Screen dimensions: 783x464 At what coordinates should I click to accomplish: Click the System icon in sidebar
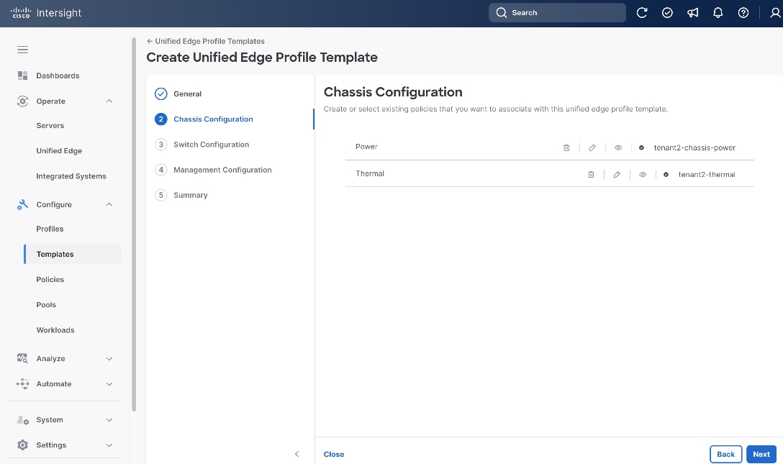(22, 419)
